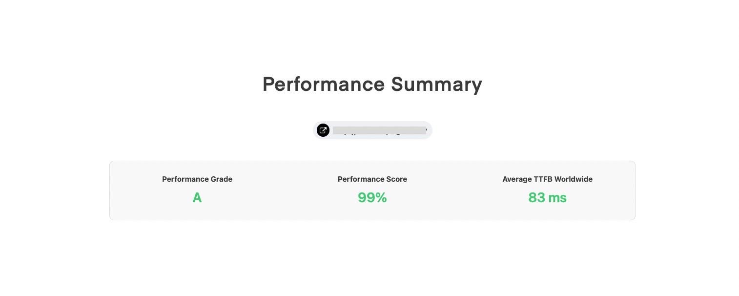Click the word Average in the TTFB label
Image resolution: width=739 pixels, height=296 pixels.
coord(517,179)
